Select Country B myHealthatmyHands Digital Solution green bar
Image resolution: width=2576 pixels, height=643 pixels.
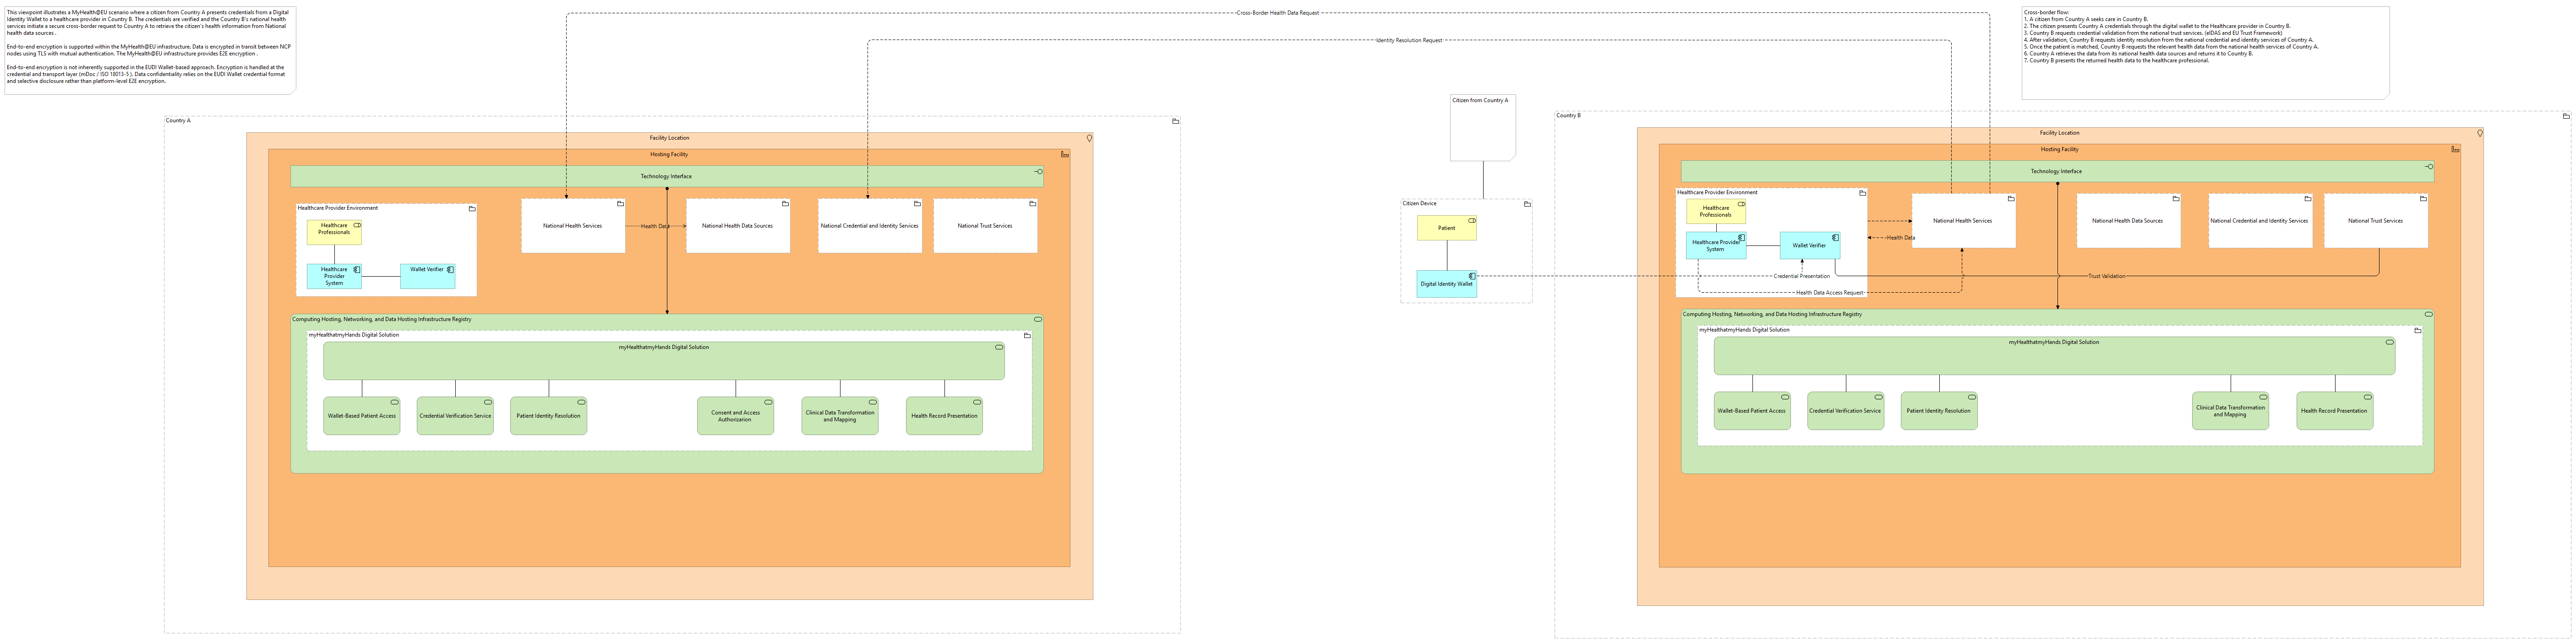click(2054, 356)
